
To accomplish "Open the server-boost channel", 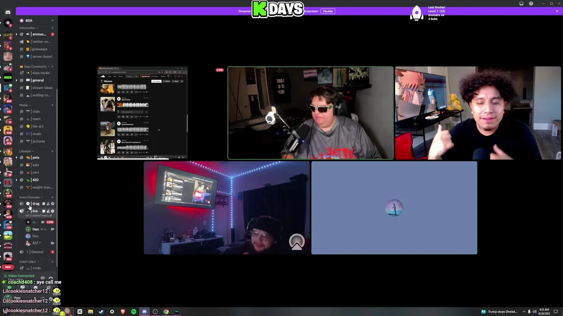I will 37,57.
